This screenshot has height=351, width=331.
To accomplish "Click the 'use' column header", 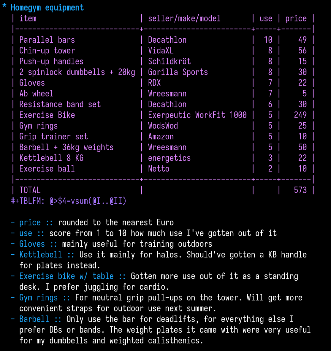I will [266, 18].
